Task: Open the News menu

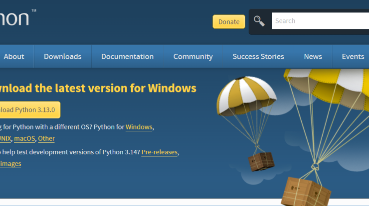Action: tap(313, 56)
